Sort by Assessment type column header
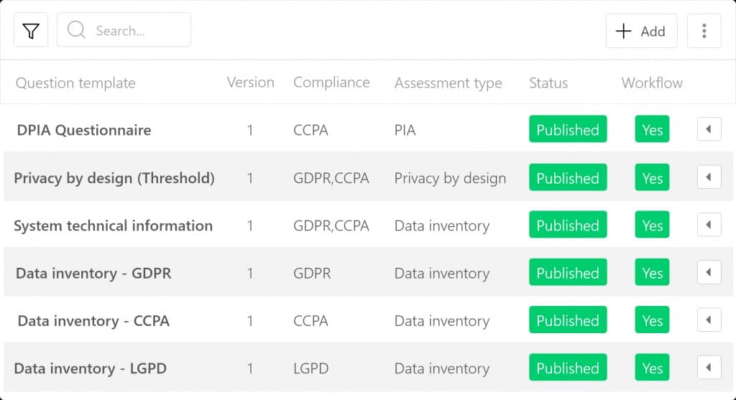The height and width of the screenshot is (400, 736). (x=448, y=83)
